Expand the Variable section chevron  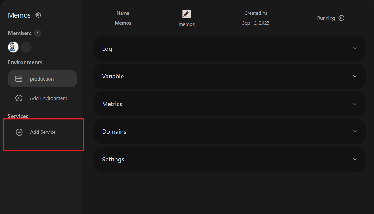pos(355,76)
